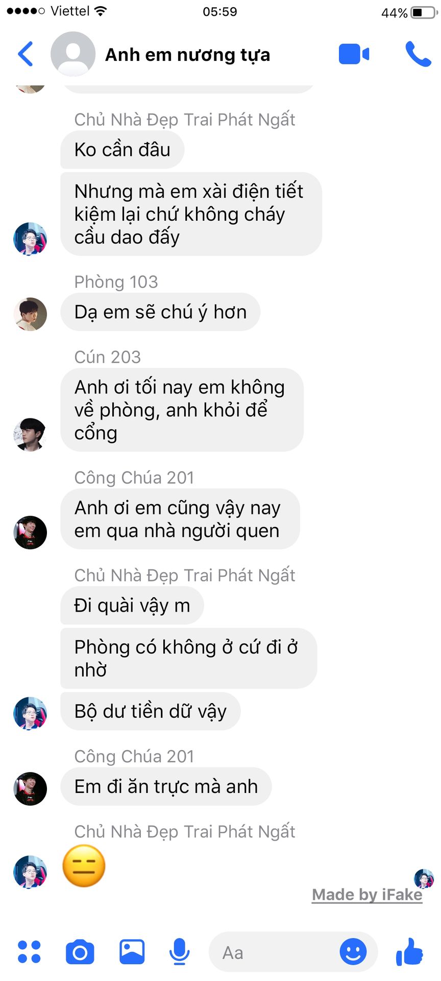
Task: Tap the expressionless emoji message
Action: pos(84,866)
